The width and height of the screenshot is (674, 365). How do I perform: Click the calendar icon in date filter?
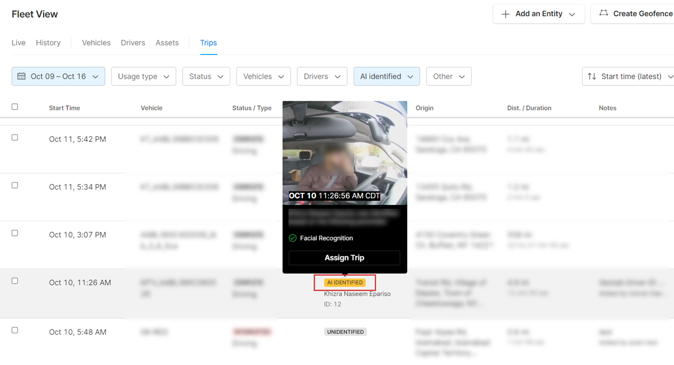pyautogui.click(x=22, y=77)
